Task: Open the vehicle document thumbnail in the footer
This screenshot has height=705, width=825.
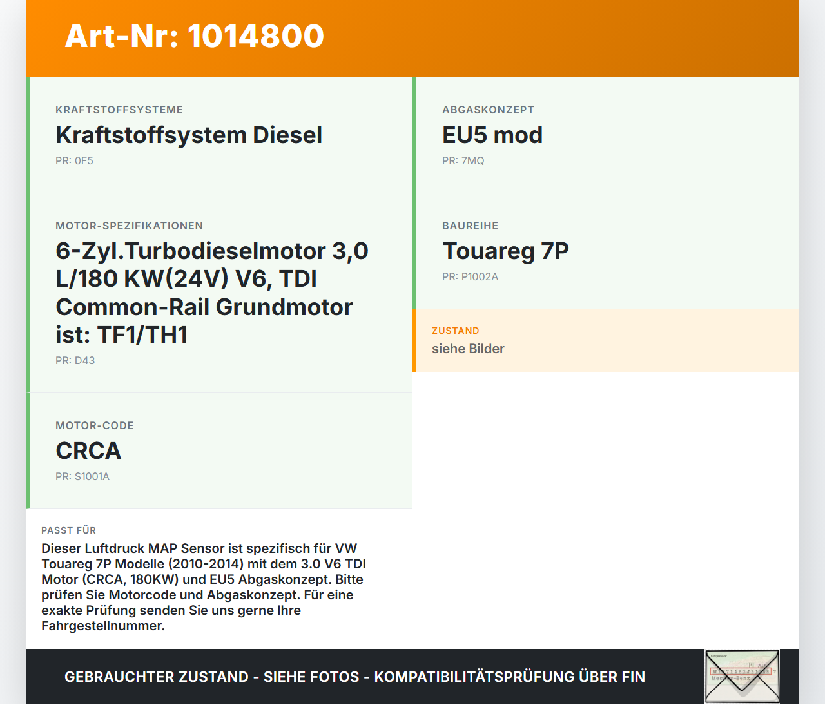Action: coord(742,677)
